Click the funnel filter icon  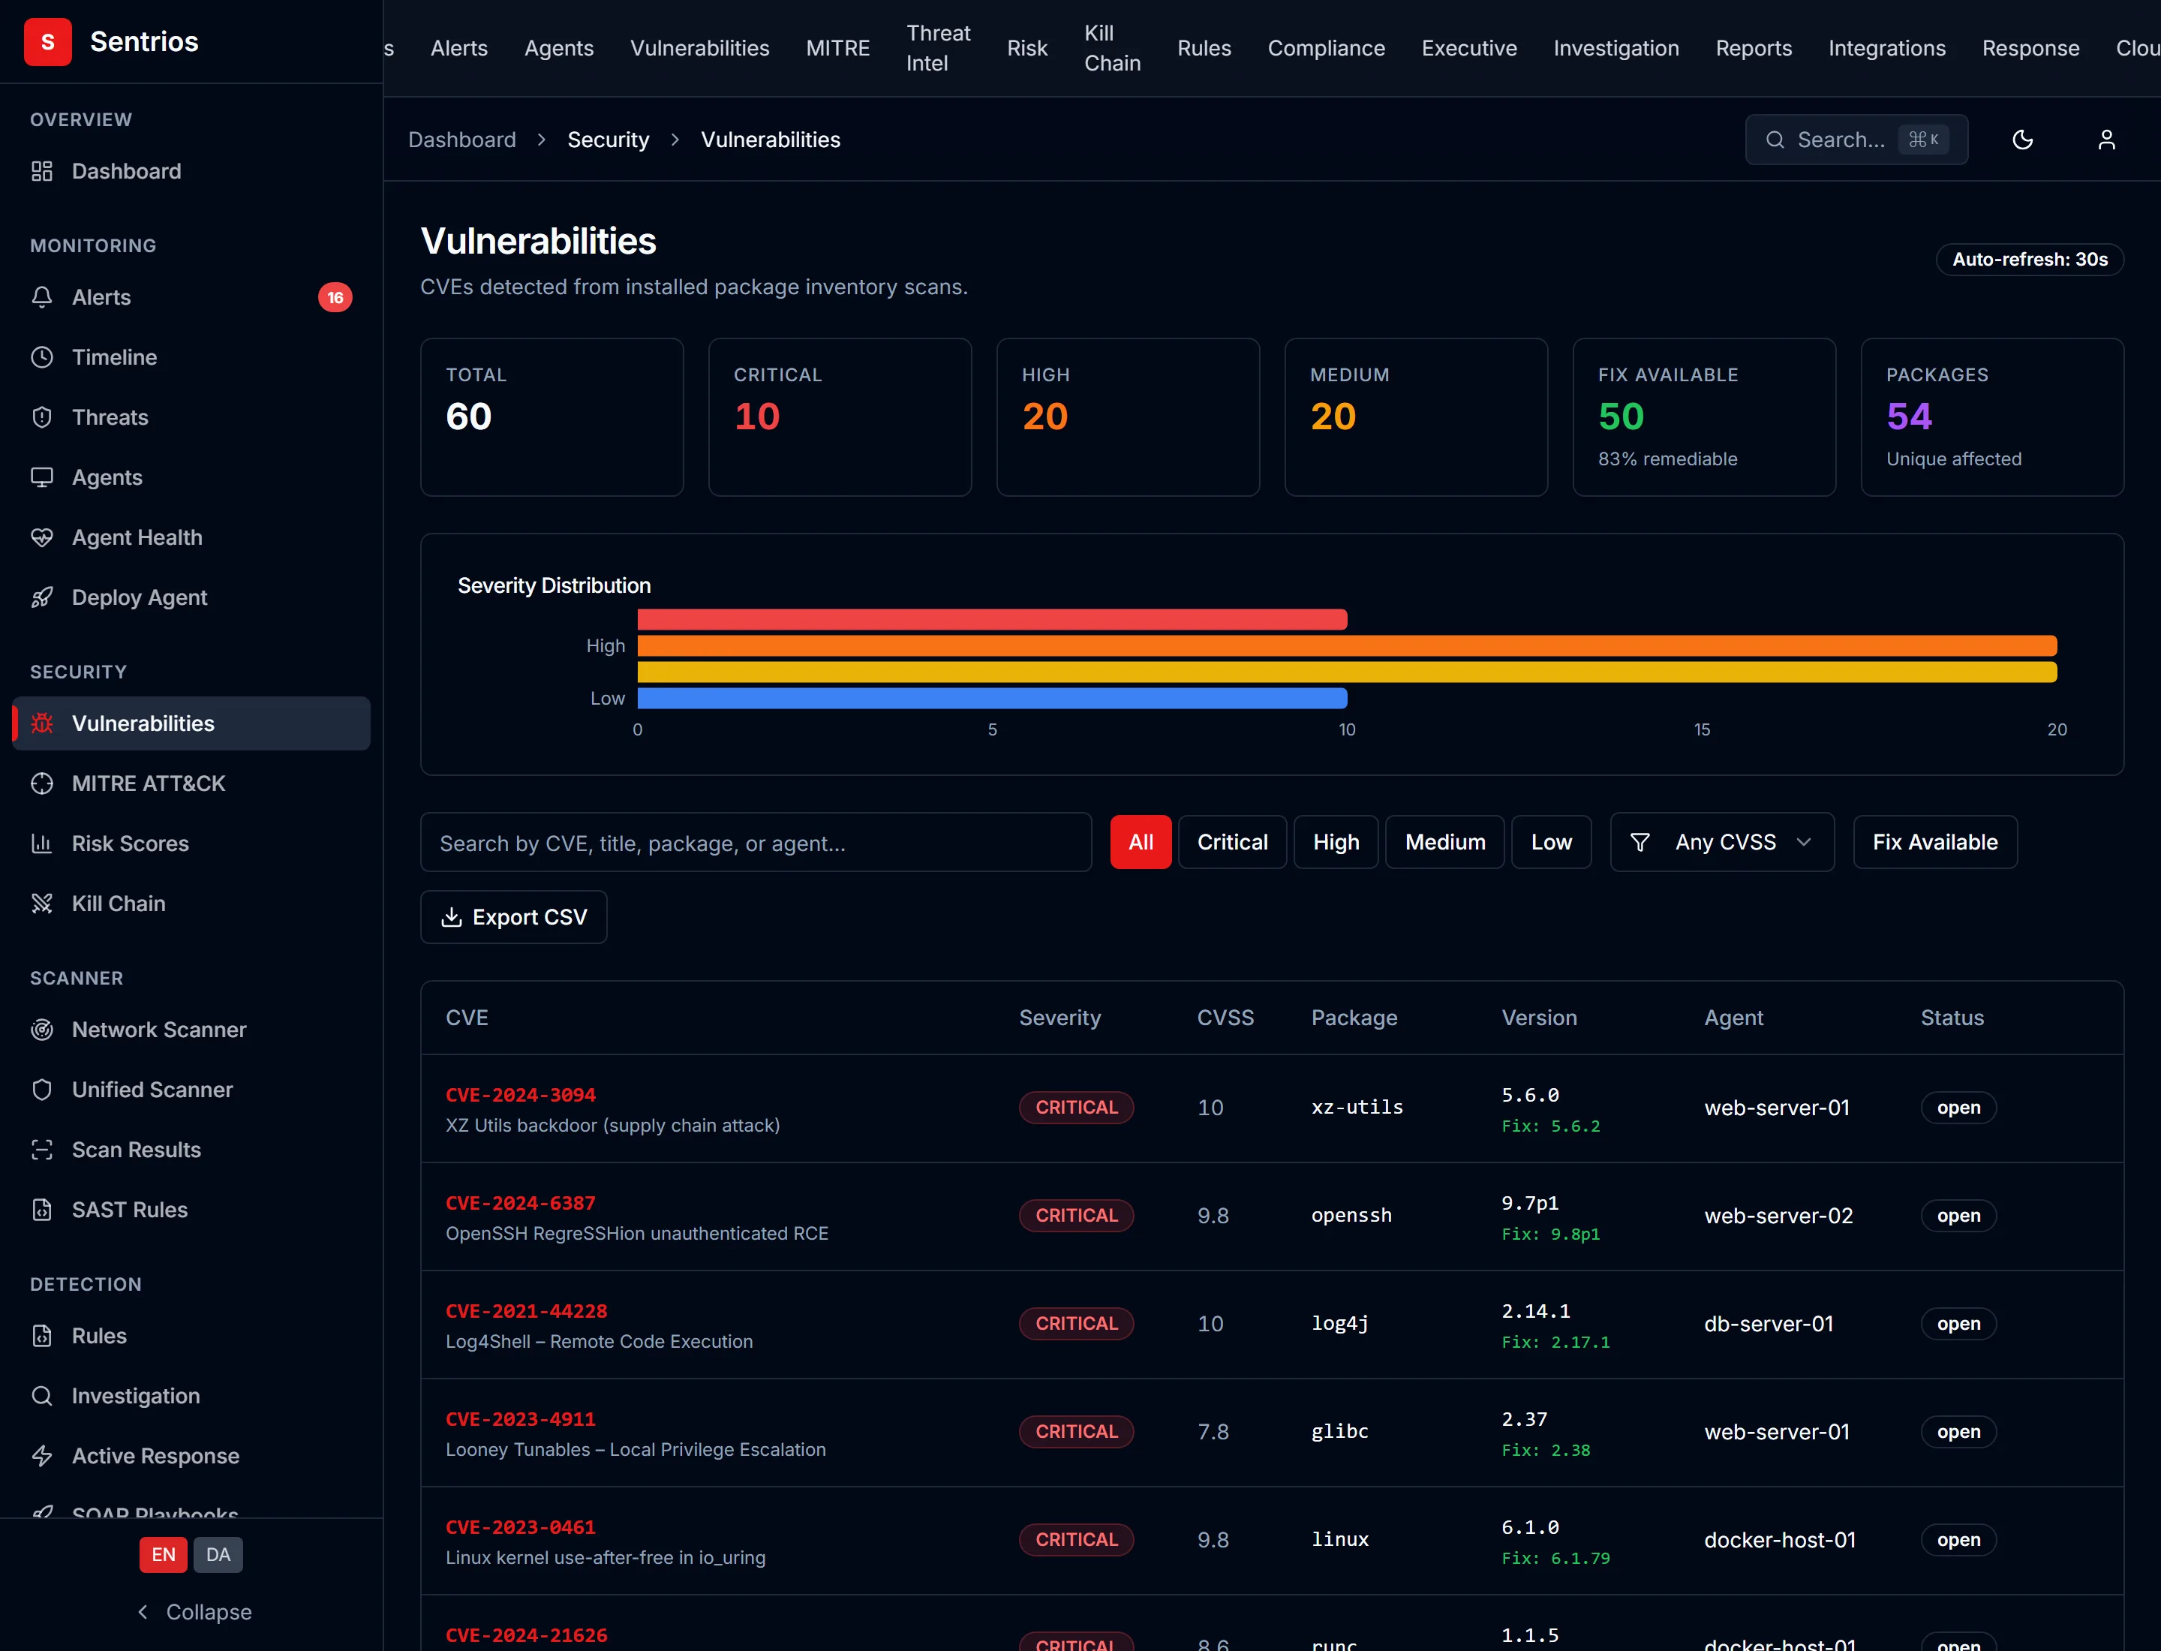click(1640, 842)
